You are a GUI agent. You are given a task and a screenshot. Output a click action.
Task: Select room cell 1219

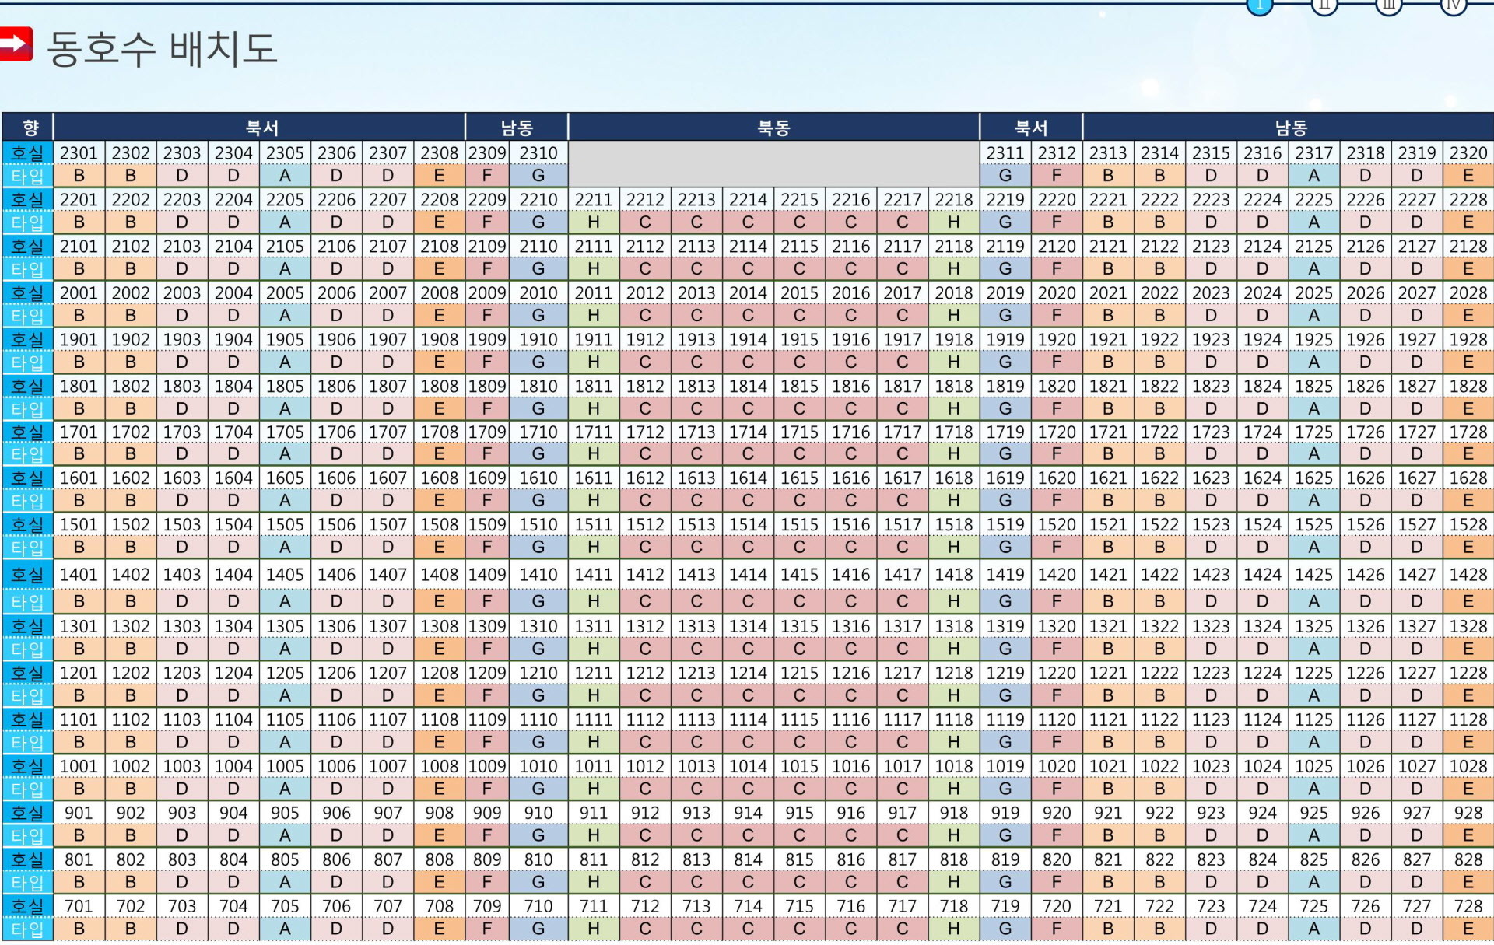1005,674
